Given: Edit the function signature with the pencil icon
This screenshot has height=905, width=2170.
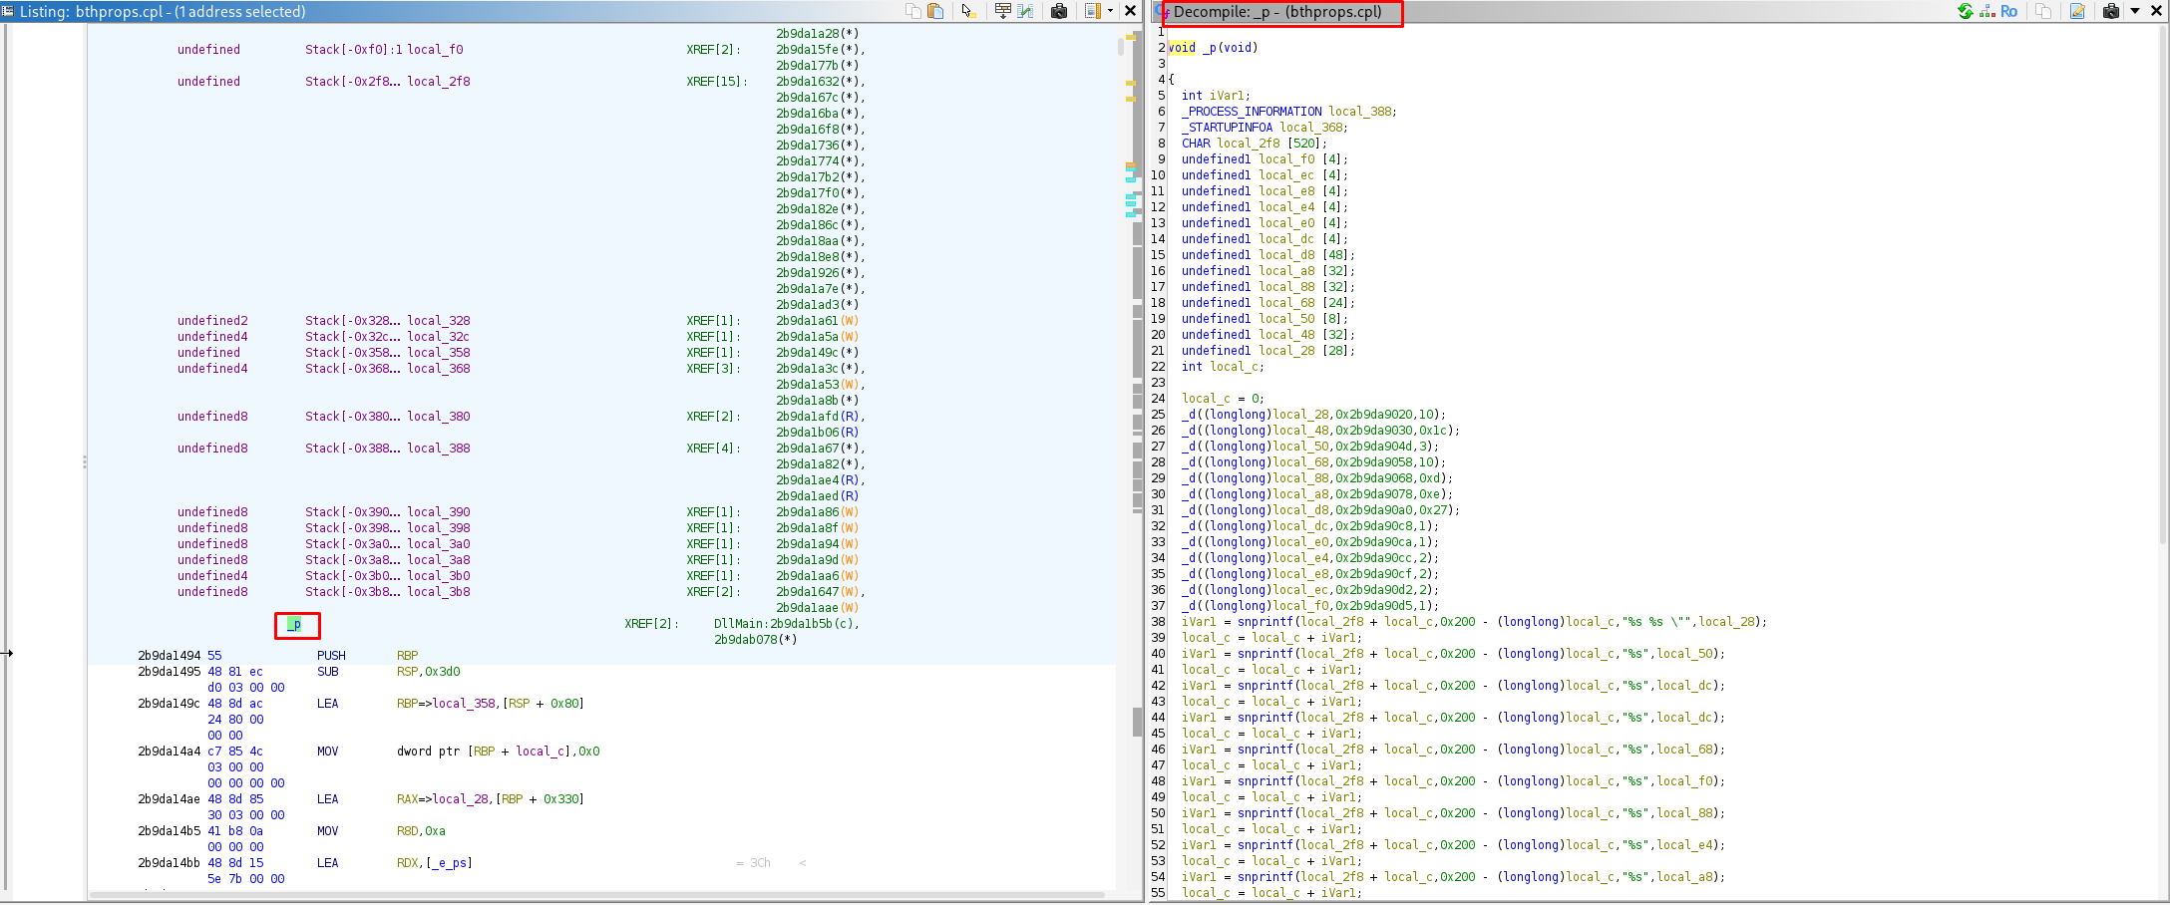Looking at the screenshot, I should [2078, 10].
